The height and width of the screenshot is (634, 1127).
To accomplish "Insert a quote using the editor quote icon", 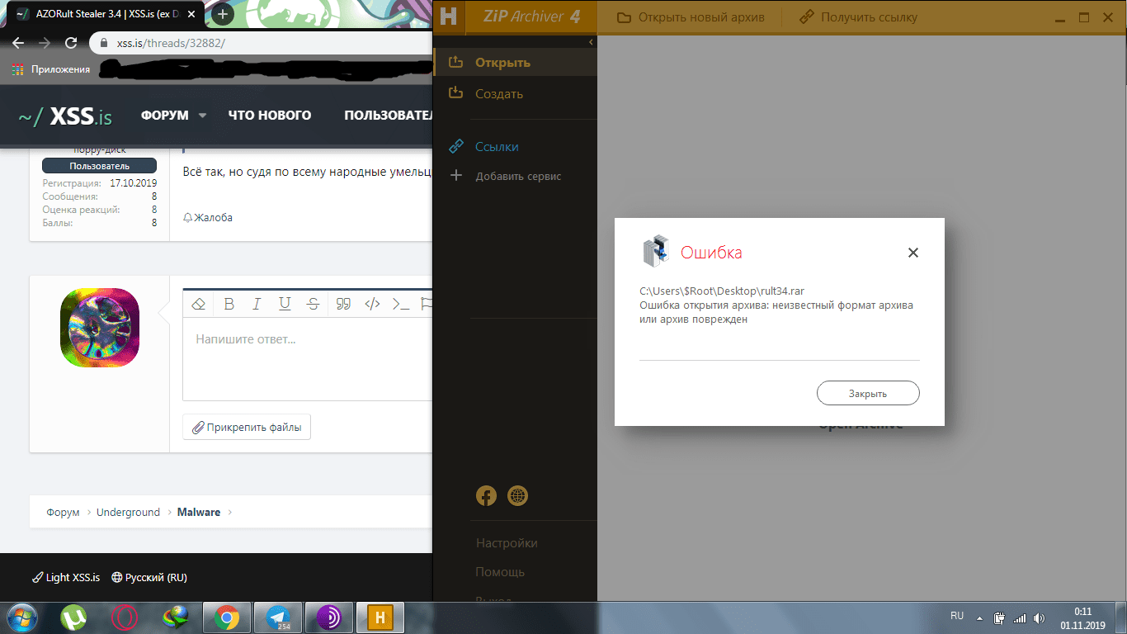I will 344,304.
